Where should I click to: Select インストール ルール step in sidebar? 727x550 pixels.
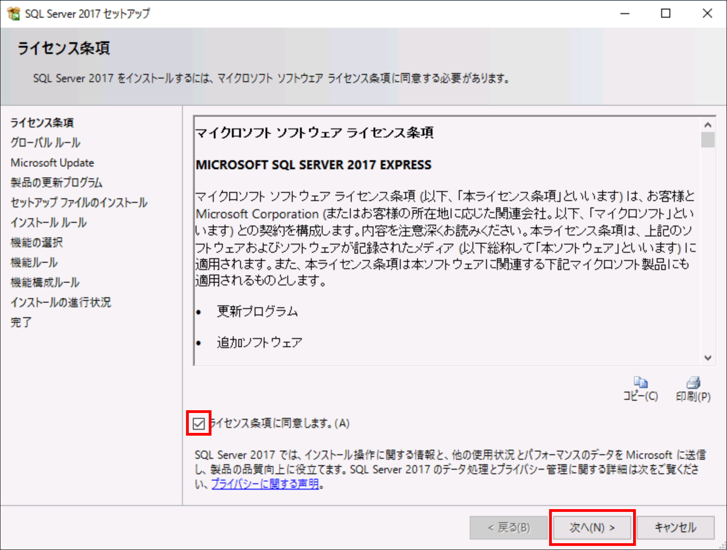point(49,222)
